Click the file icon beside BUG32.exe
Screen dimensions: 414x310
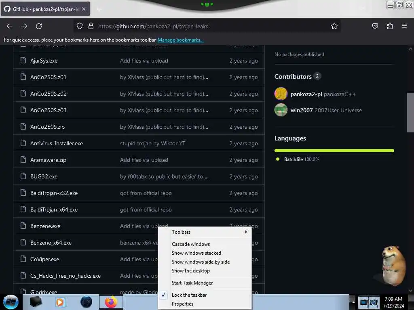23,176
